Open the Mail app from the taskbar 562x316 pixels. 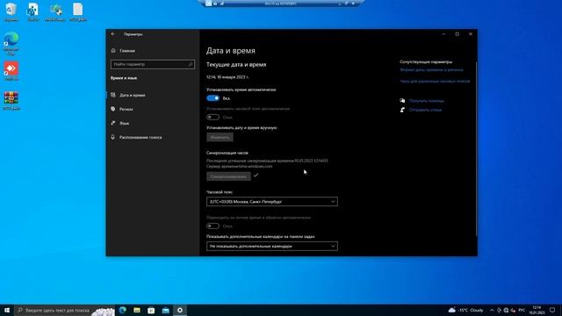point(166,310)
